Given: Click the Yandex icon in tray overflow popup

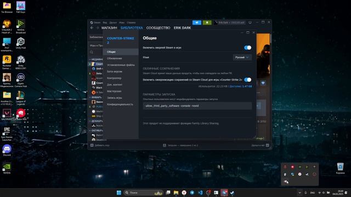Looking at the screenshot, I should pyautogui.click(x=300, y=174).
